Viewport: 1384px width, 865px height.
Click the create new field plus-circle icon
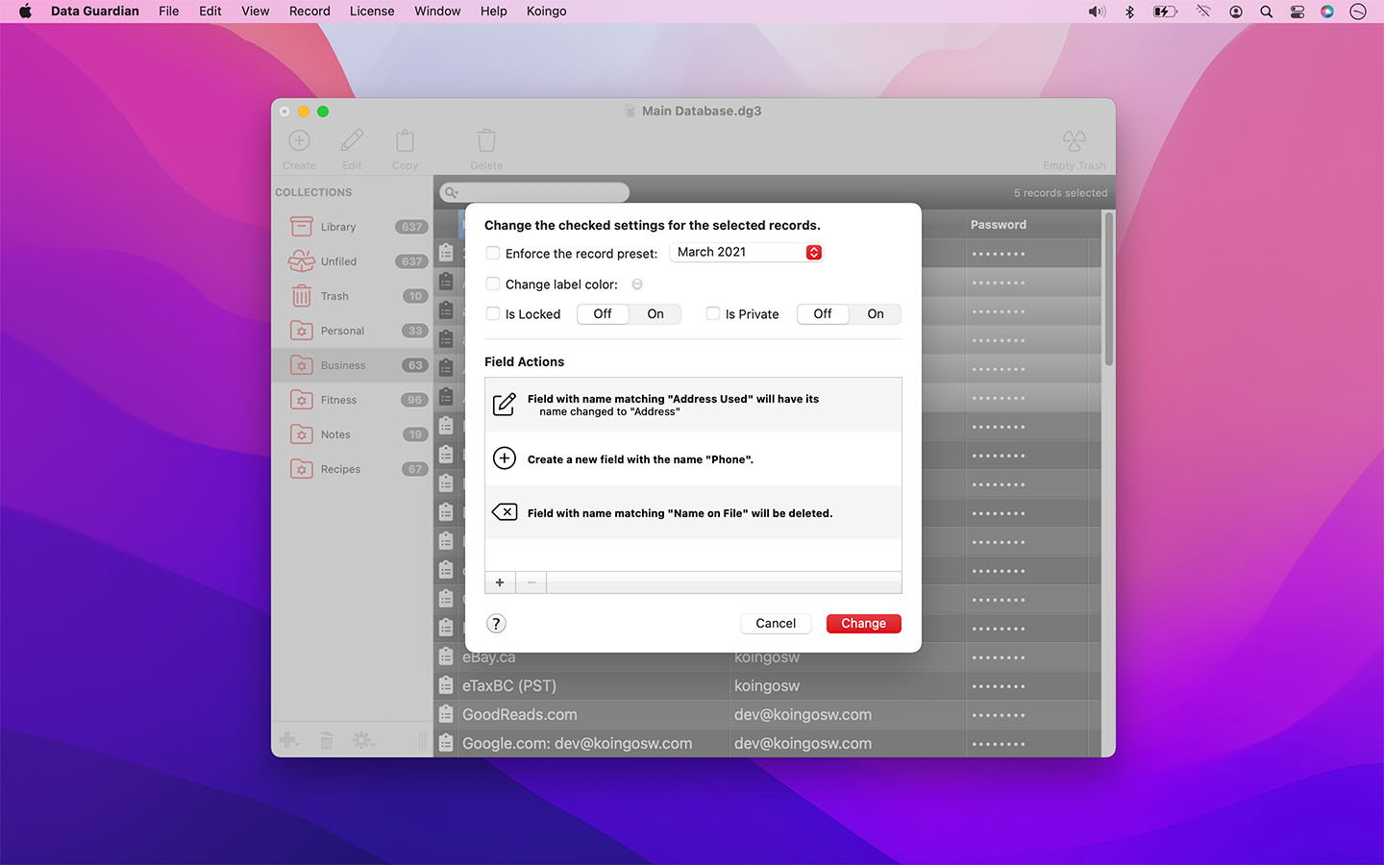pyautogui.click(x=505, y=458)
